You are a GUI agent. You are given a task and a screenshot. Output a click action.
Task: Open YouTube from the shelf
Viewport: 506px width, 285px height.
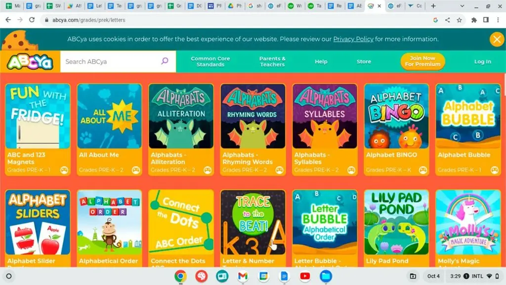click(305, 276)
